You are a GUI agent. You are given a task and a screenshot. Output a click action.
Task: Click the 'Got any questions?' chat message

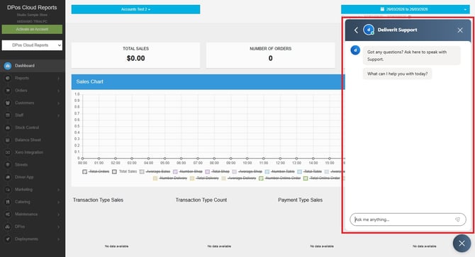[412, 56]
